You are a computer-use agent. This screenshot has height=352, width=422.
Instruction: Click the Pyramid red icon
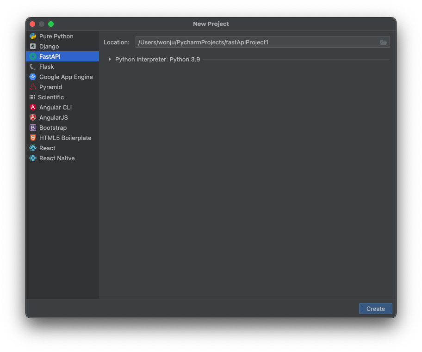tap(33, 87)
